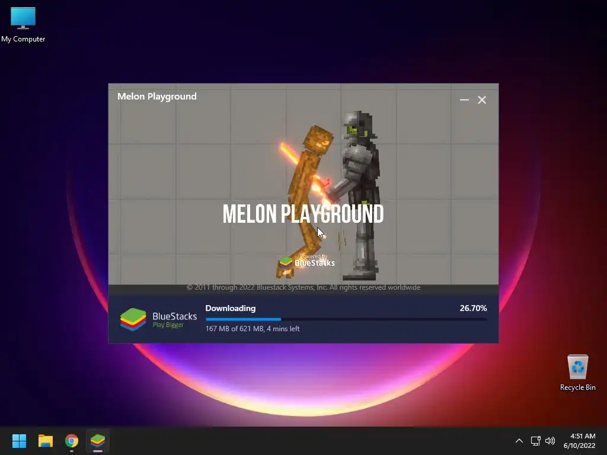
Task: Click the BlueStacks Play Bigger logo
Action: click(x=158, y=319)
